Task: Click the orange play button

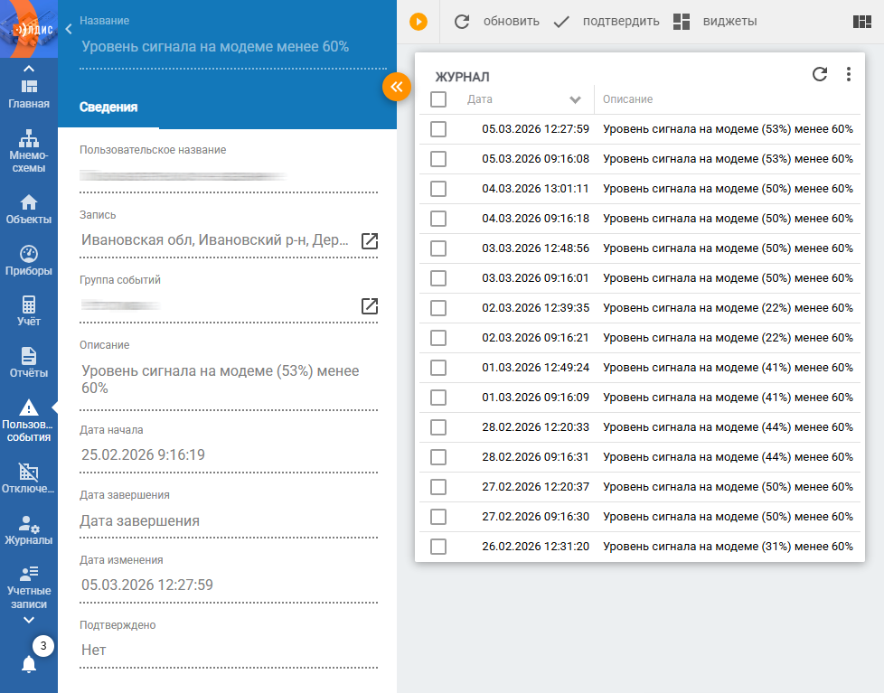Action: (418, 22)
